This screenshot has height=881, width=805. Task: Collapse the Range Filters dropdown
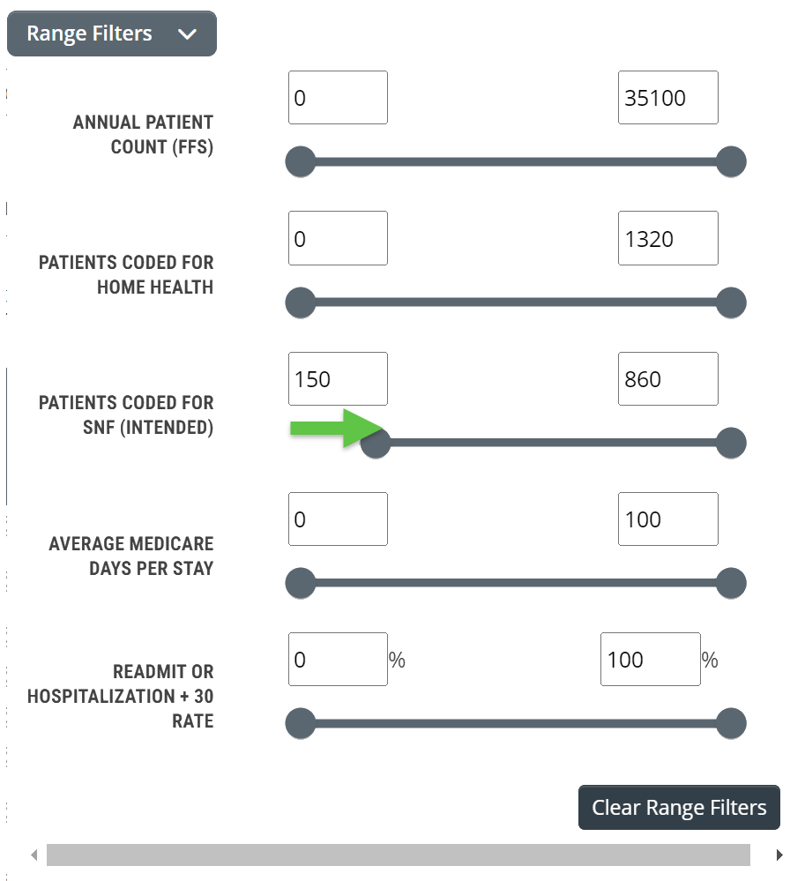click(112, 34)
